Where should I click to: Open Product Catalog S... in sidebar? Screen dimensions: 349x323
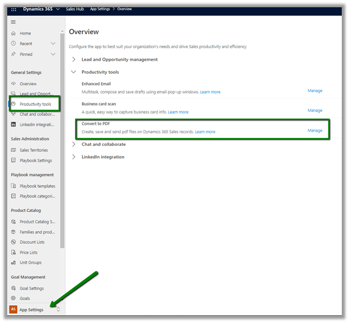click(37, 222)
